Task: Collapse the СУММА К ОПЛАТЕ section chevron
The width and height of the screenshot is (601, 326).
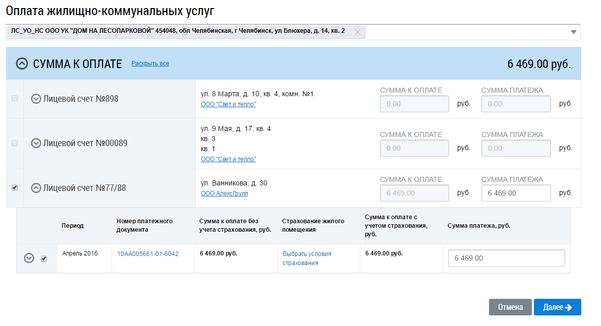Action: (22, 63)
